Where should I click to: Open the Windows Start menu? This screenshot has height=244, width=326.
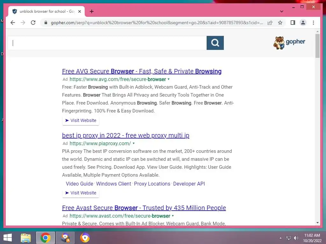point(8,238)
